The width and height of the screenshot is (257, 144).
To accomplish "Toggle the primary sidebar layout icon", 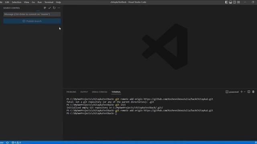I will coord(226,2).
